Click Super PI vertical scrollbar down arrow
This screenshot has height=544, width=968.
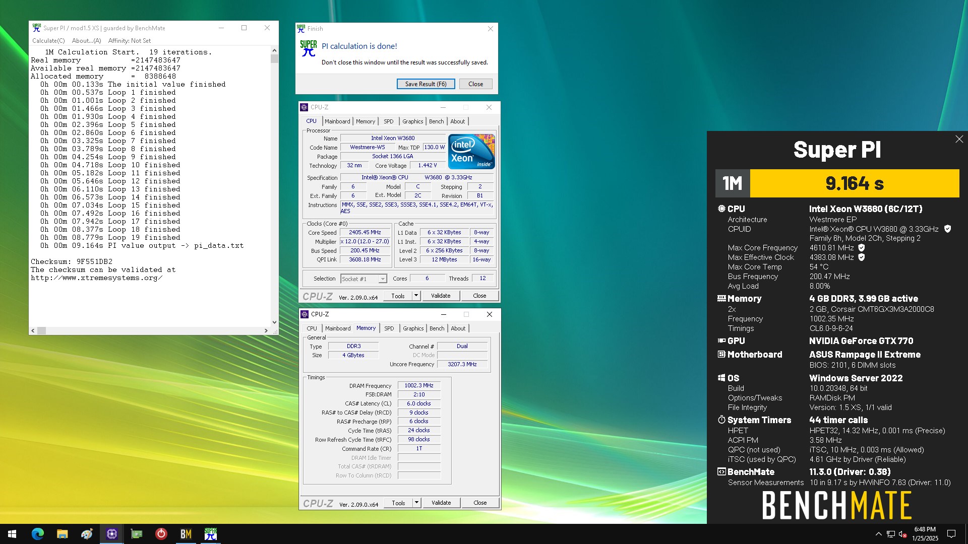click(x=274, y=322)
